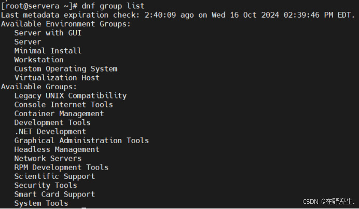The width and height of the screenshot is (359, 209).
Task: Click 'Network Servers' group entry
Action: 48,158
